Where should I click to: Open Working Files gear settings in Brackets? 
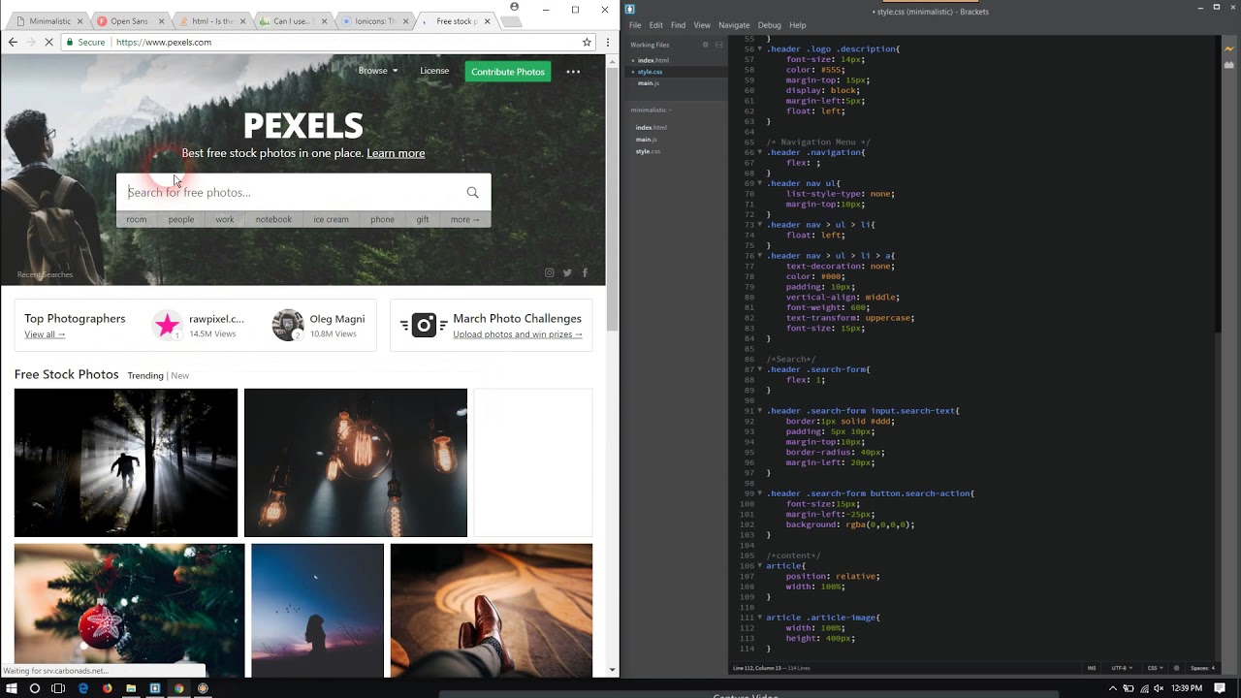click(x=705, y=45)
